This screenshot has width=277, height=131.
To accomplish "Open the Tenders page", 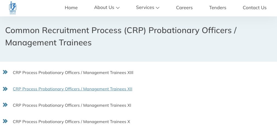I will 218,8.
